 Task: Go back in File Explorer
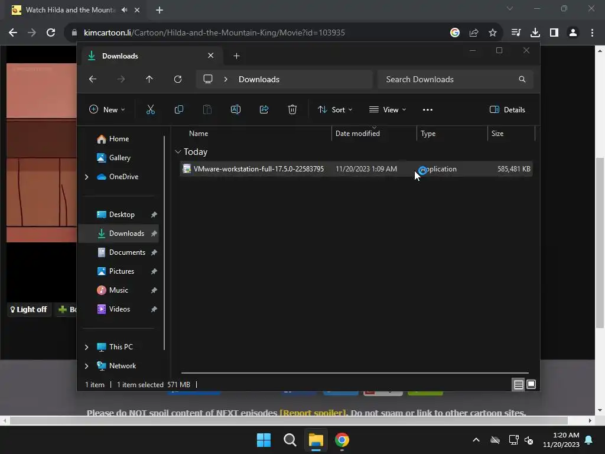(93, 79)
